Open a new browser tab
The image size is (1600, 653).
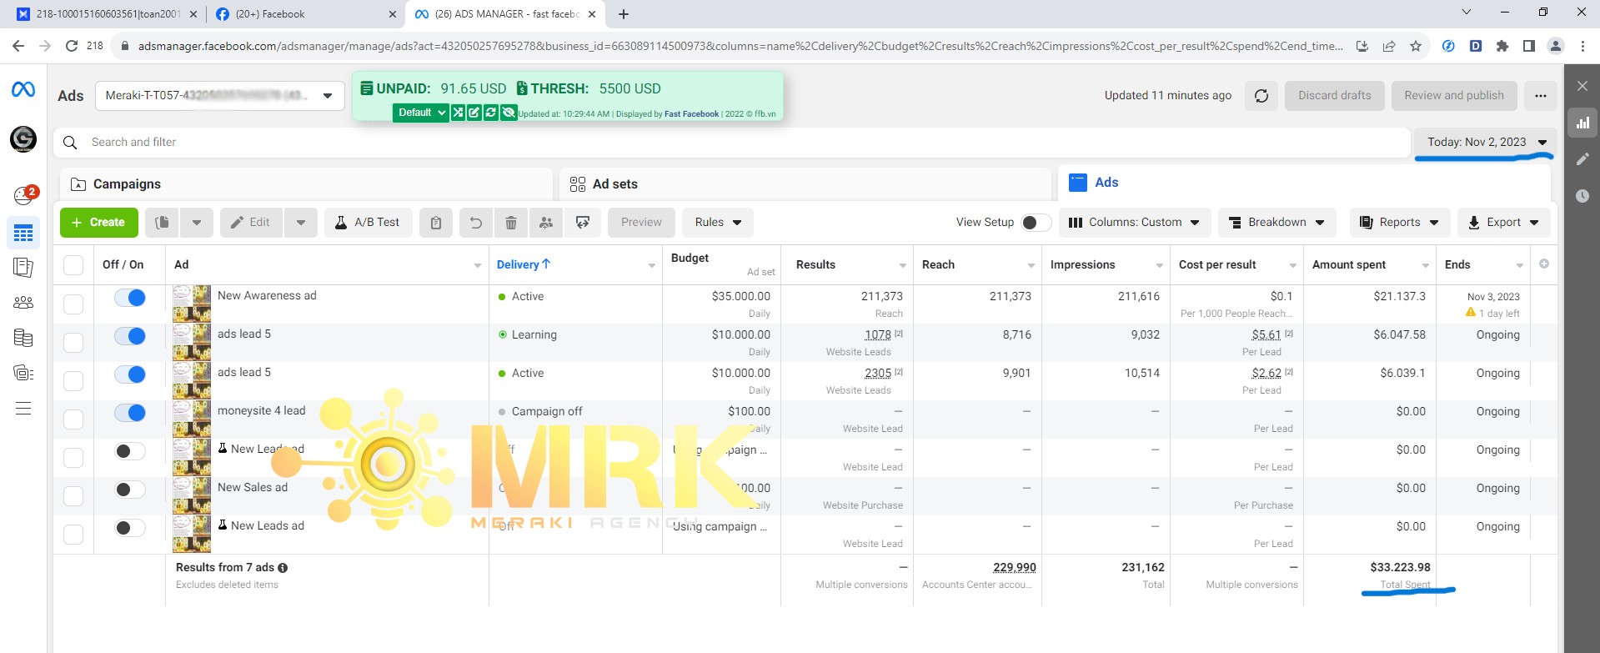(x=624, y=14)
